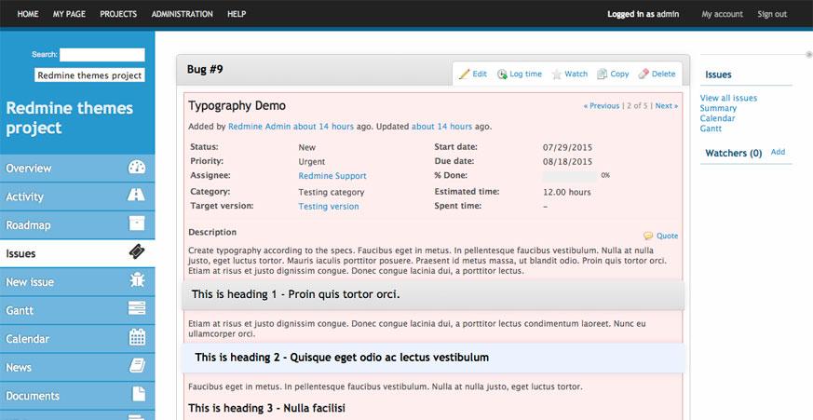This screenshot has width=813, height=420.
Task: Click the 07/29/2015 start date value
Action: (567, 147)
